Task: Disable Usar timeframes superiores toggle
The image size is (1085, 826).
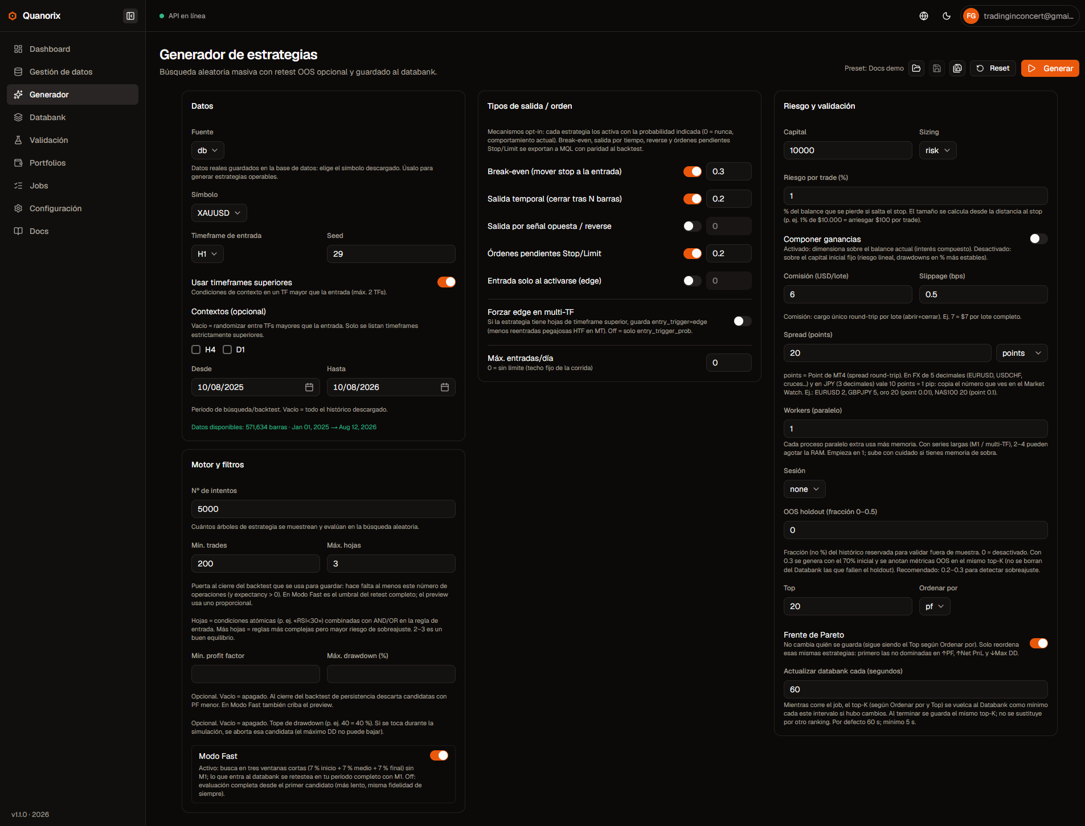Action: 447,282
